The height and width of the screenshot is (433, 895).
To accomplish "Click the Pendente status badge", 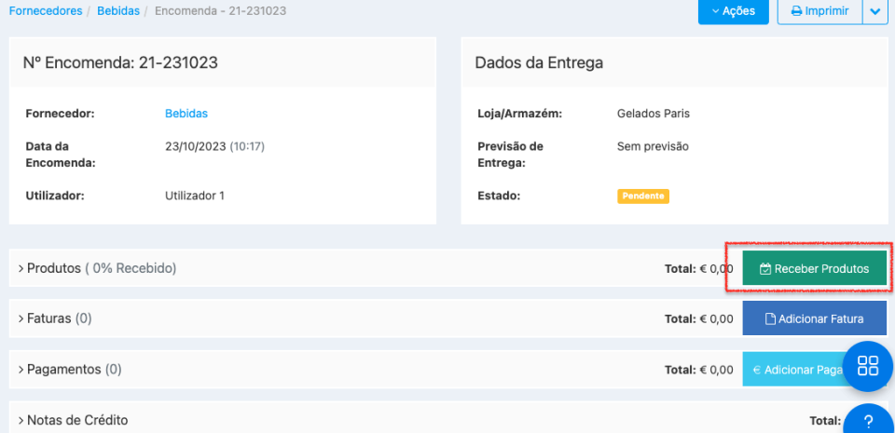I will coord(642,196).
